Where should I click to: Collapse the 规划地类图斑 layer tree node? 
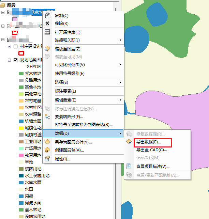(x=9, y=60)
